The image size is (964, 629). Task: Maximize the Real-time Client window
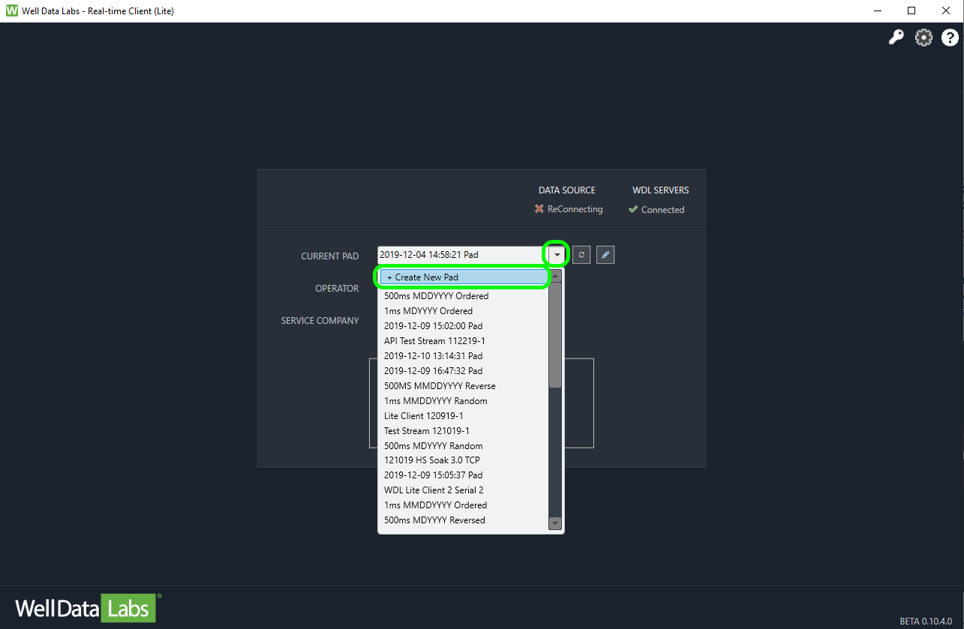911,11
